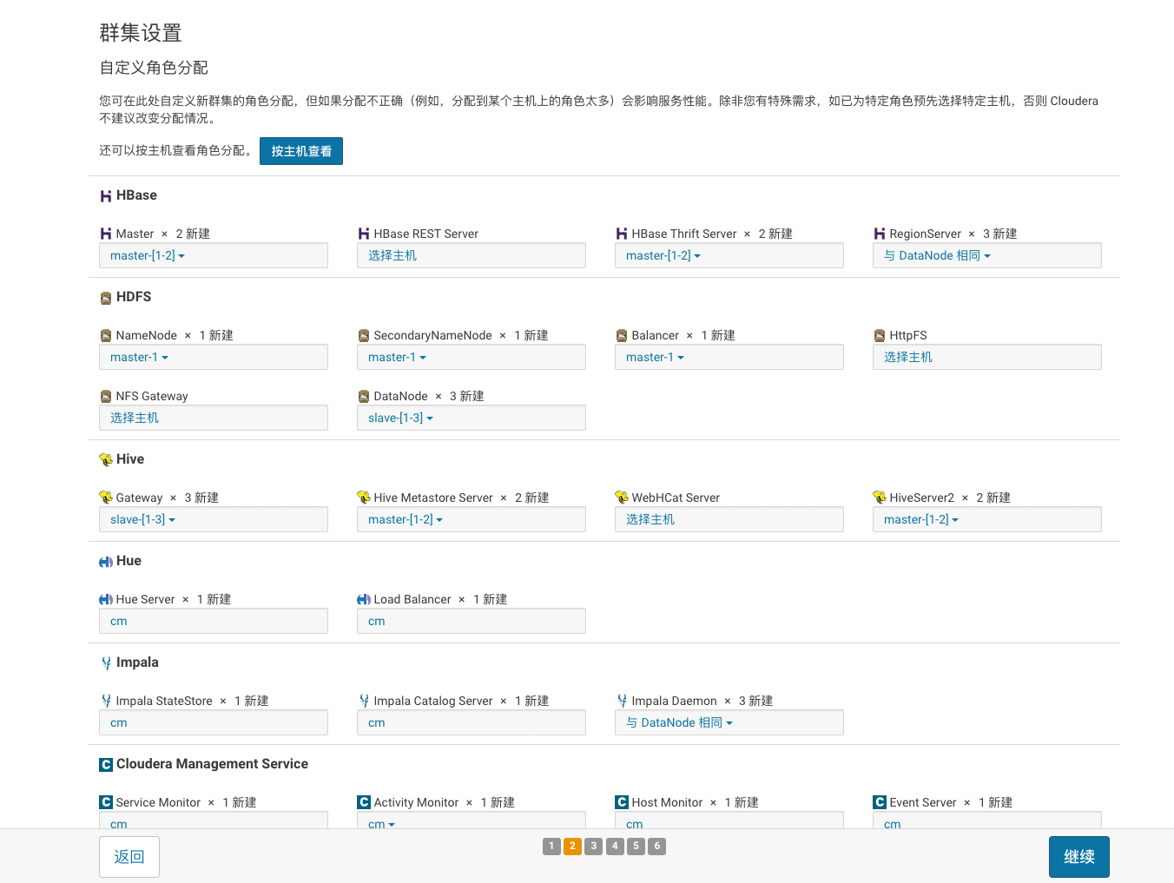Viewport: 1174px width, 883px height.
Task: Click the Impala Daemon icon
Action: tap(622, 701)
